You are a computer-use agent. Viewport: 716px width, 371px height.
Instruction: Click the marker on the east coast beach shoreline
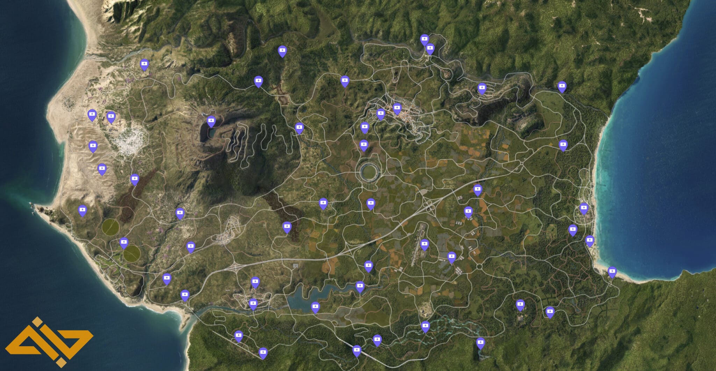click(x=590, y=241)
